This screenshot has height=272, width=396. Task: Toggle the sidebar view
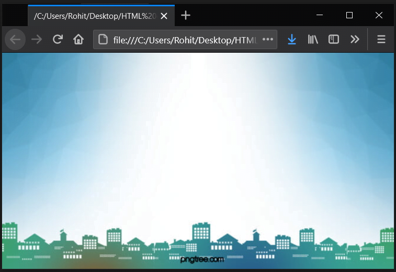[x=334, y=39]
